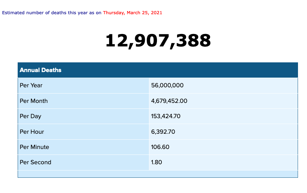Select the 4,679,452.00 value cell
307x193 pixels.
coord(169,101)
